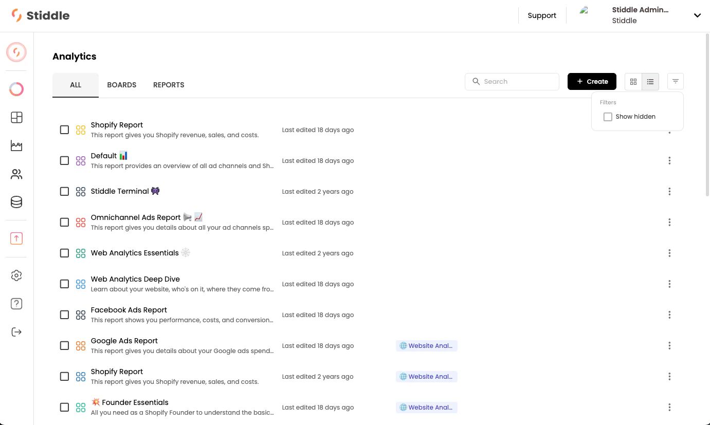
Task: Click the Create button
Action: point(592,81)
